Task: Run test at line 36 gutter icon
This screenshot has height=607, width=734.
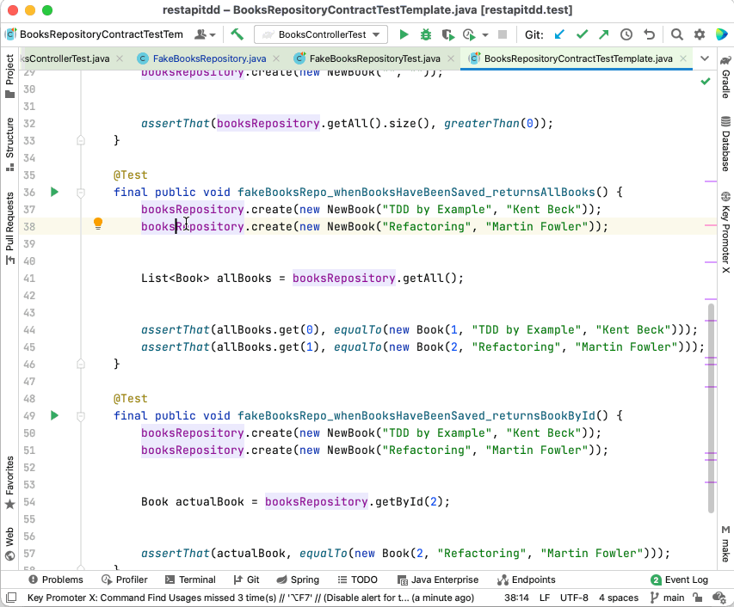Action: [54, 192]
